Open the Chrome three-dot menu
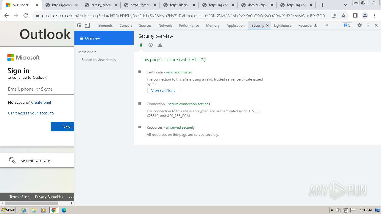 [374, 16]
